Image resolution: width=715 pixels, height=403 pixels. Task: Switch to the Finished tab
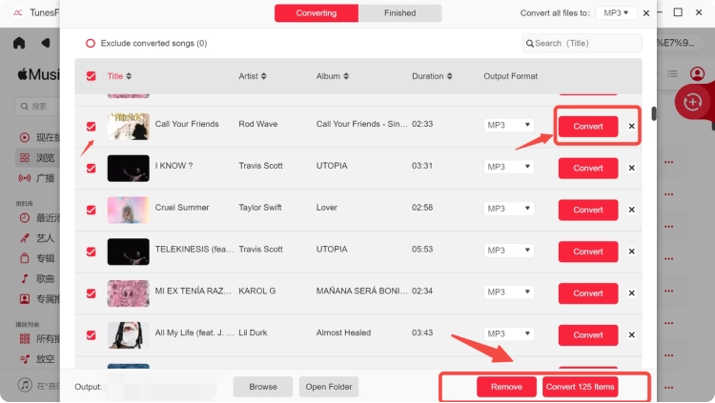[399, 13]
